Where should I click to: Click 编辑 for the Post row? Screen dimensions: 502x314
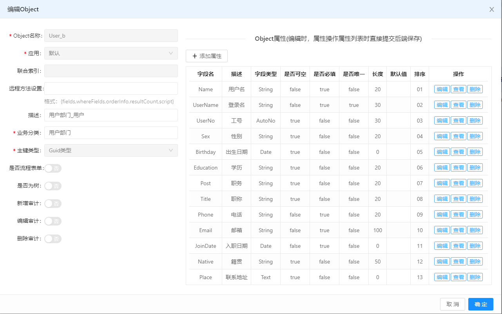(x=442, y=183)
